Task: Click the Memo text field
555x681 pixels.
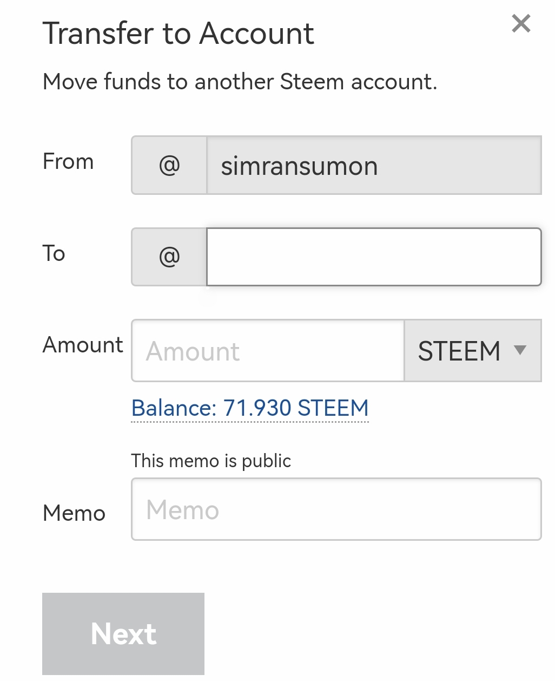Action: tap(336, 509)
